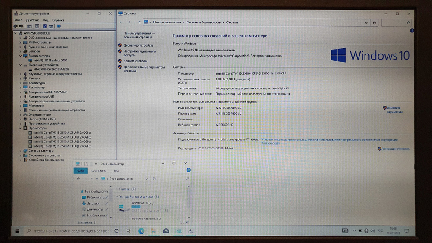Expand the Сетевые адаптеры node
The image size is (432, 243).
click(x=20, y=151)
